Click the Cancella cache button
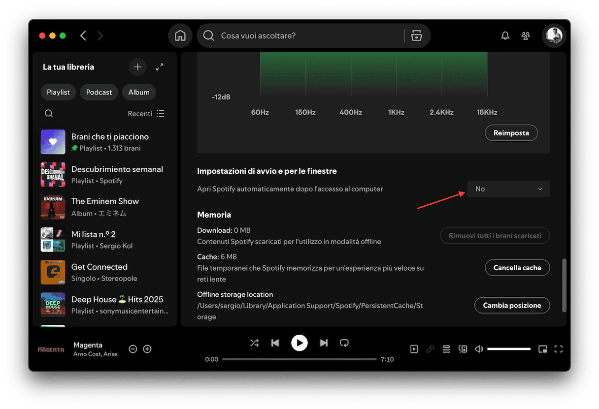This screenshot has height=409, width=599. coord(517,268)
